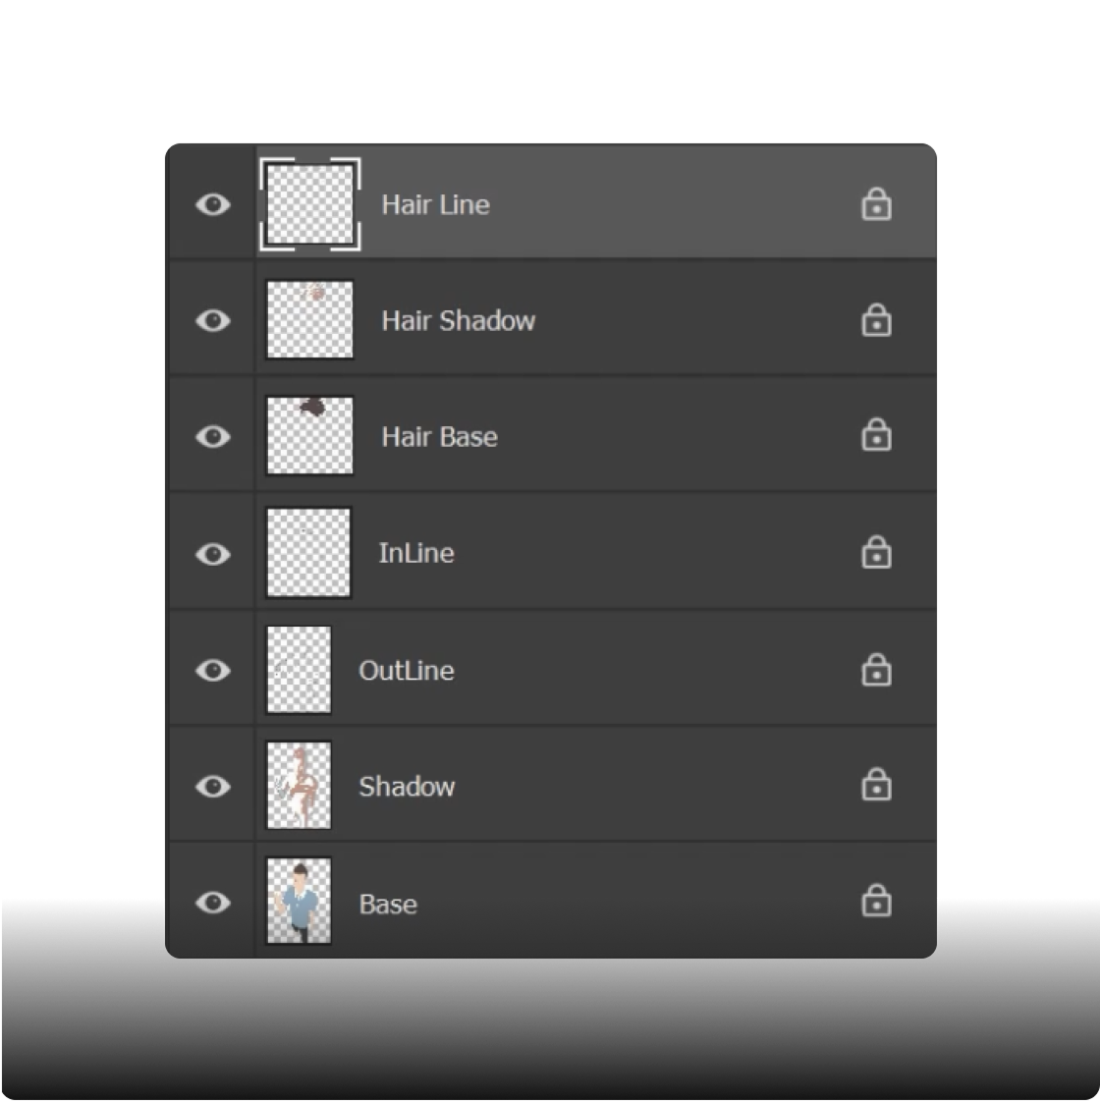The height and width of the screenshot is (1101, 1100).
Task: Select the Hair Line layer thumbnail
Action: [x=310, y=204]
